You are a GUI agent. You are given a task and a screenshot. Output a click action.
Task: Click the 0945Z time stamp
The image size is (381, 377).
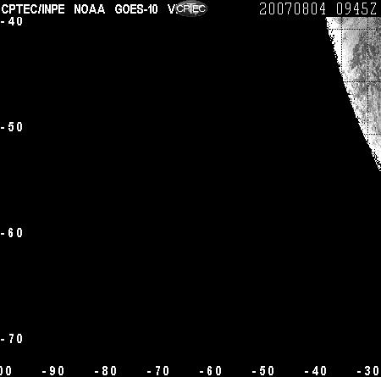(356, 8)
